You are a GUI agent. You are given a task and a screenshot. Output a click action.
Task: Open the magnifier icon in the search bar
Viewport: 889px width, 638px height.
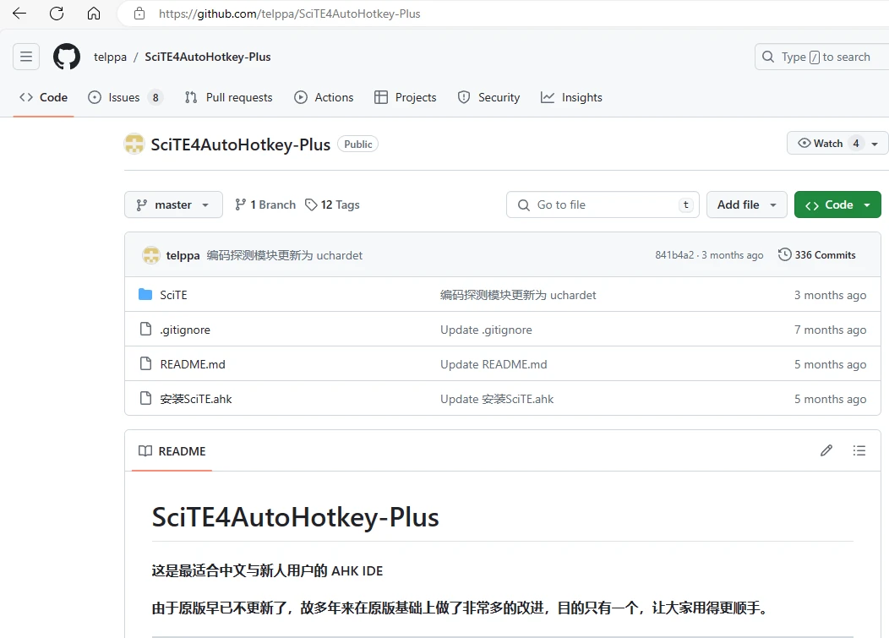[768, 57]
